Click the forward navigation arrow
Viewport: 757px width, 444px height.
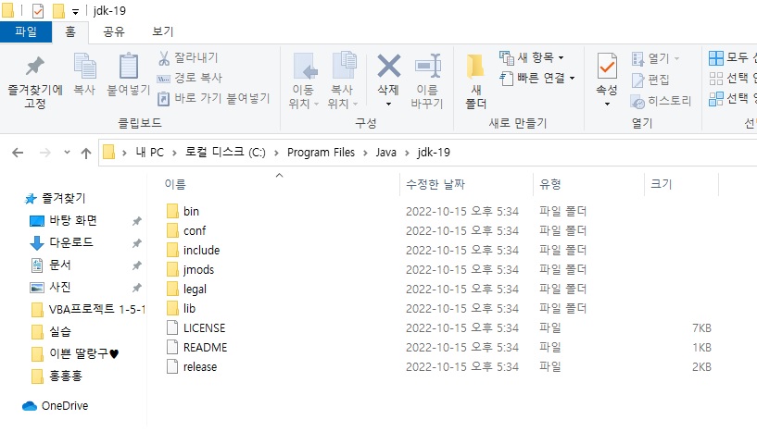[44, 153]
